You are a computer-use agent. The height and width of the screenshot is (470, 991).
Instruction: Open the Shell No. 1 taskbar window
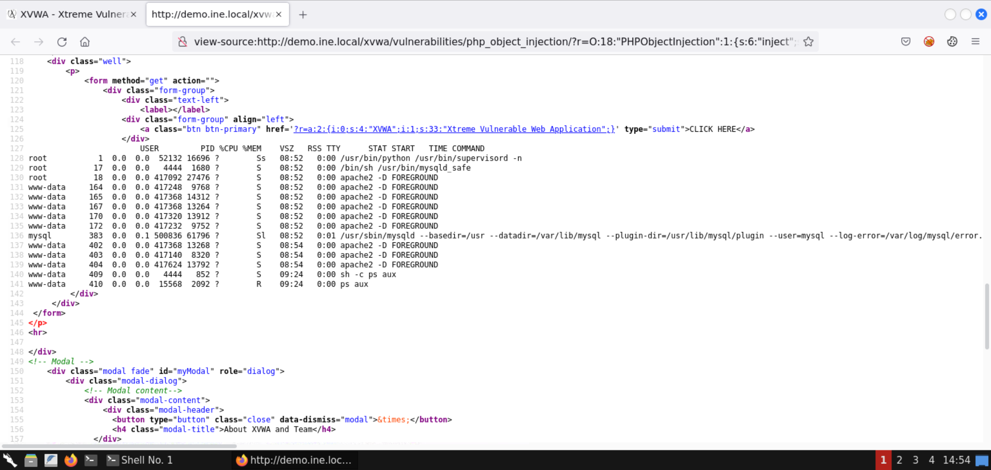coord(140,460)
